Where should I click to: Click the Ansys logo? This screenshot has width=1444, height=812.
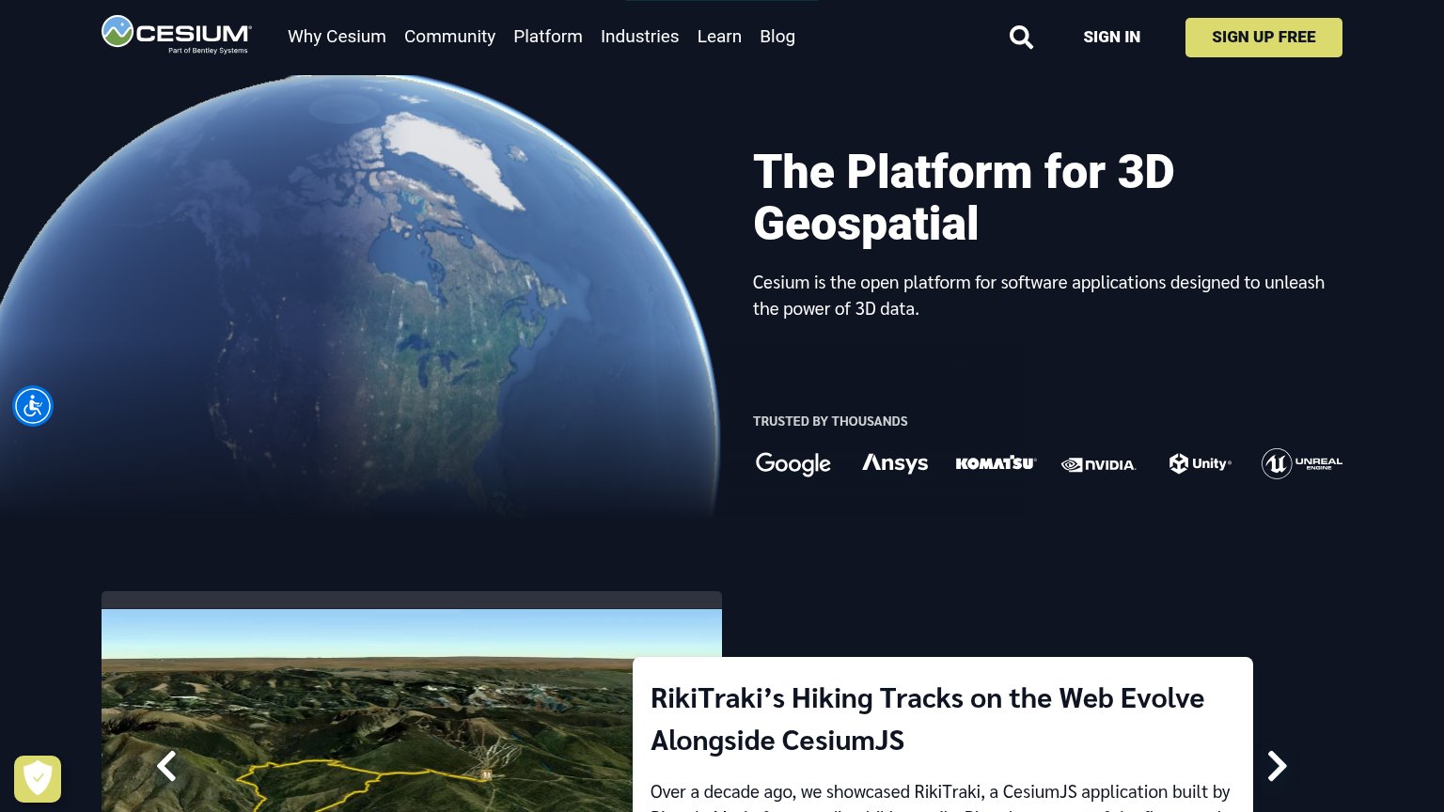click(x=895, y=463)
